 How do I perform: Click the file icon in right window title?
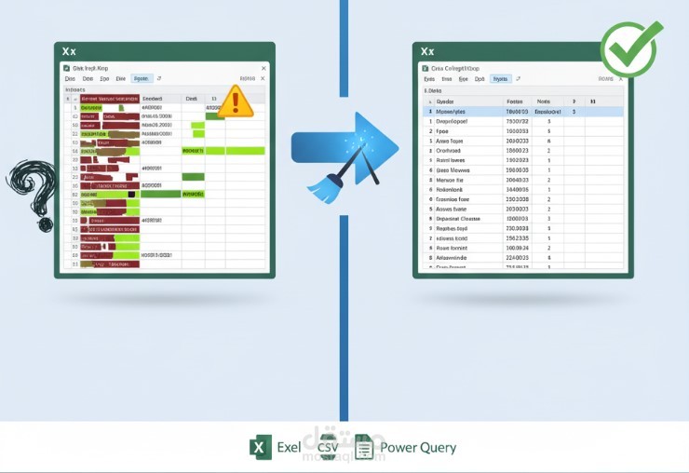tap(425, 68)
